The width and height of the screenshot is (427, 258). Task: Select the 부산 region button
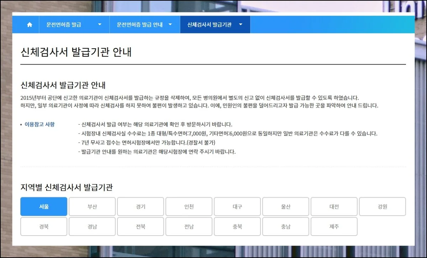tap(92, 206)
